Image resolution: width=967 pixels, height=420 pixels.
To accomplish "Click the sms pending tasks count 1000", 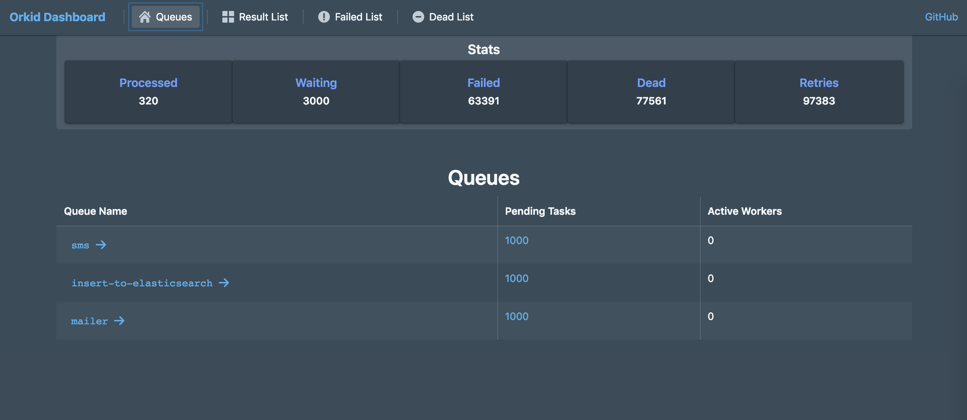I will pos(516,240).
